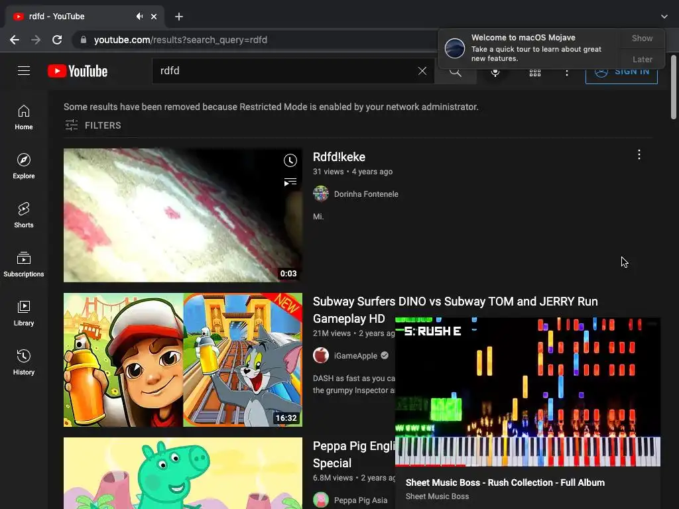Open YouTube settings three-dot menu in header
The width and height of the screenshot is (679, 509).
point(566,73)
